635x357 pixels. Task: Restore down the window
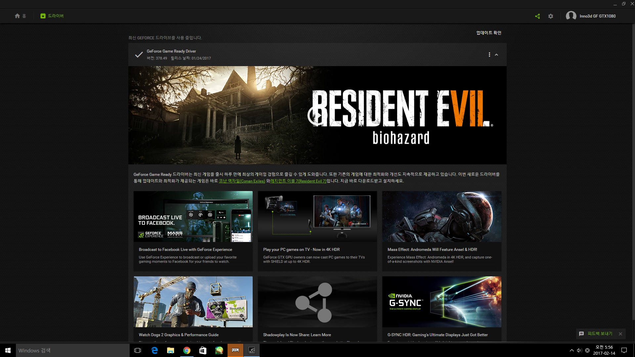(623, 4)
